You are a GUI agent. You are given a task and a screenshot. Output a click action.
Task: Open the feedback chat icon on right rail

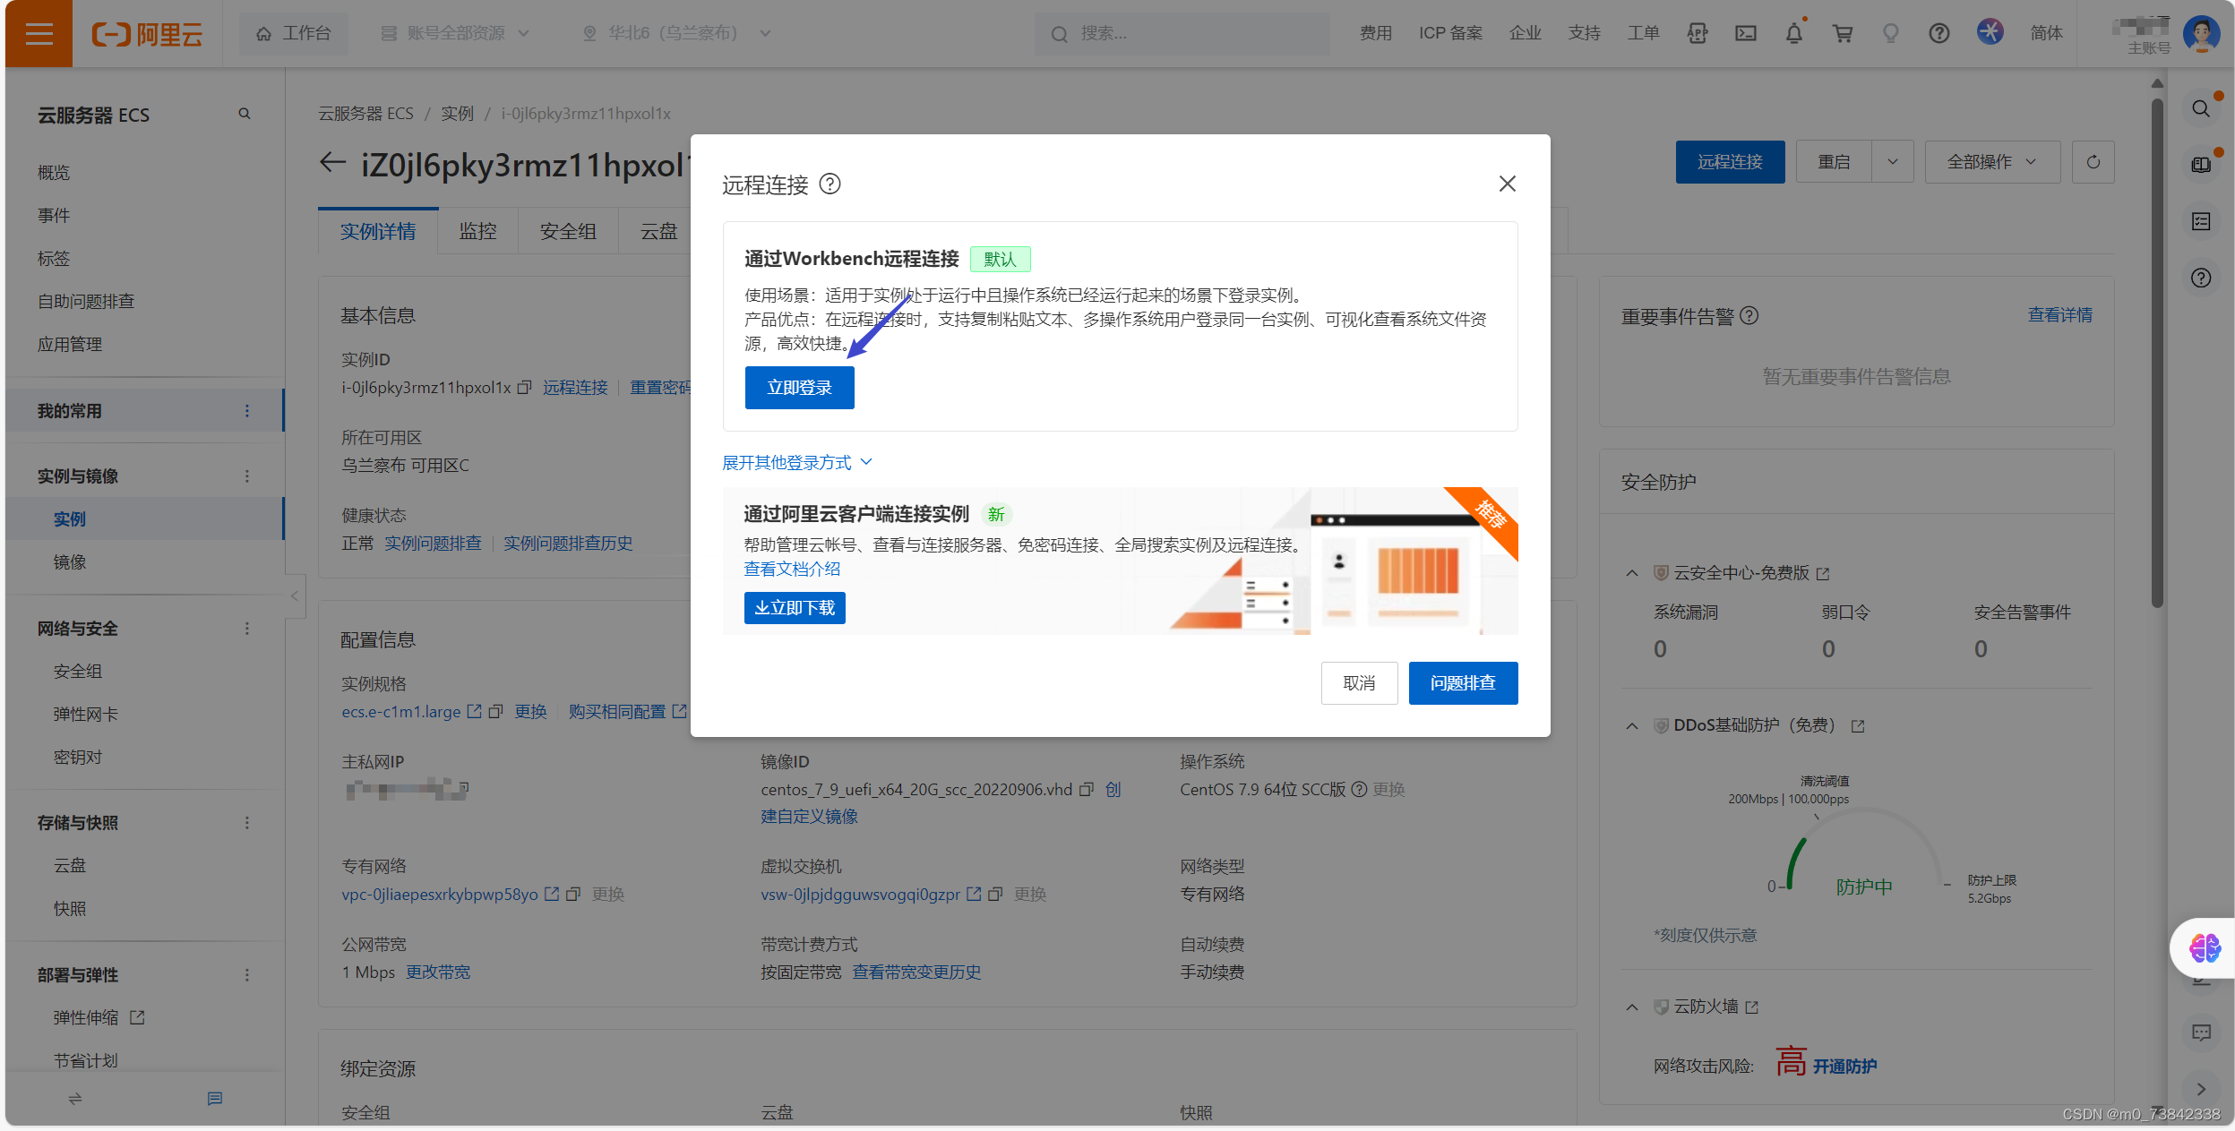coord(2200,1032)
